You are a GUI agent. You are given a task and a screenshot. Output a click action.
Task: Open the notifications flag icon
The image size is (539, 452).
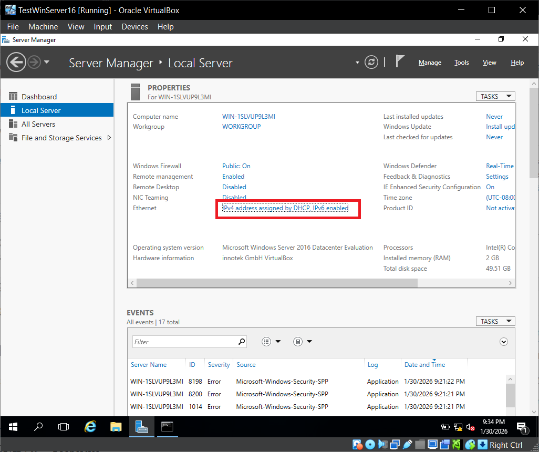click(400, 62)
